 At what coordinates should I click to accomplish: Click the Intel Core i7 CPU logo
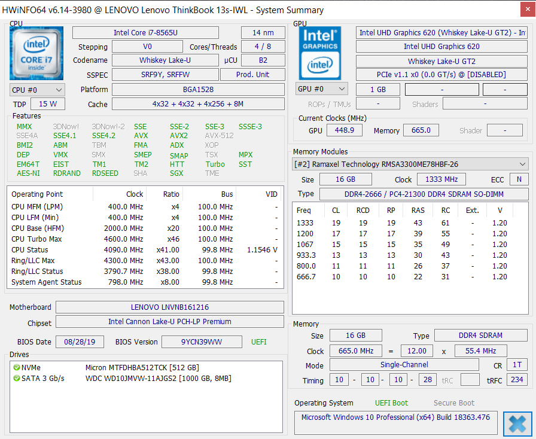point(36,53)
